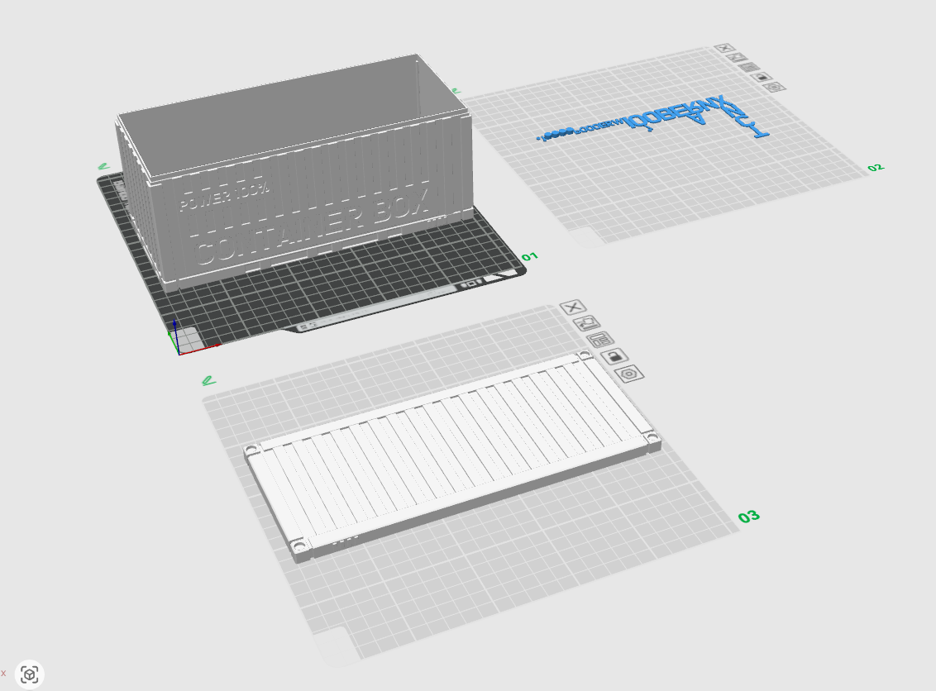Image resolution: width=936 pixels, height=691 pixels.
Task: Open plate 02 settings gear
Action: click(775, 87)
